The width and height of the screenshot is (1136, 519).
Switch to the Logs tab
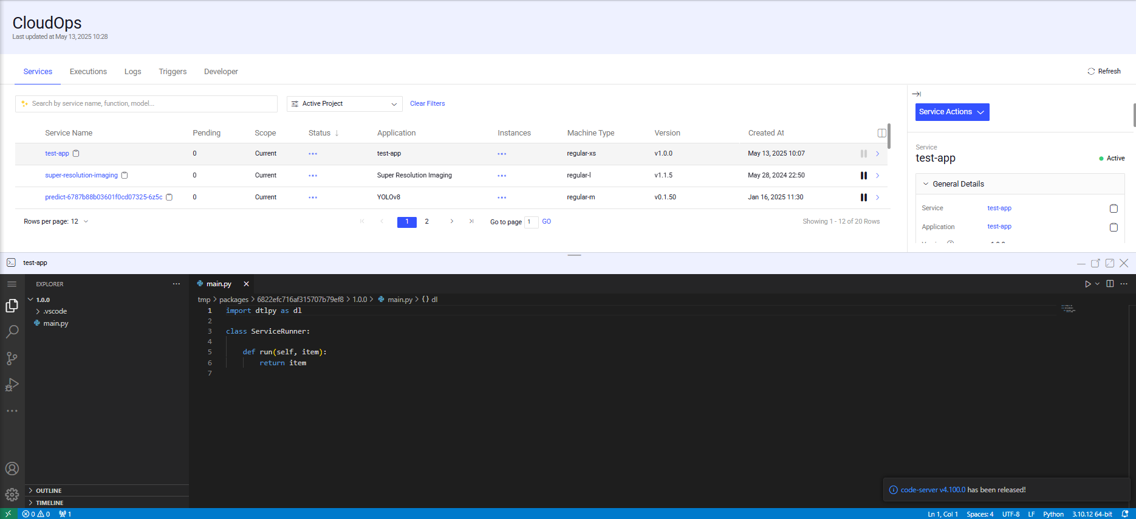[132, 72]
